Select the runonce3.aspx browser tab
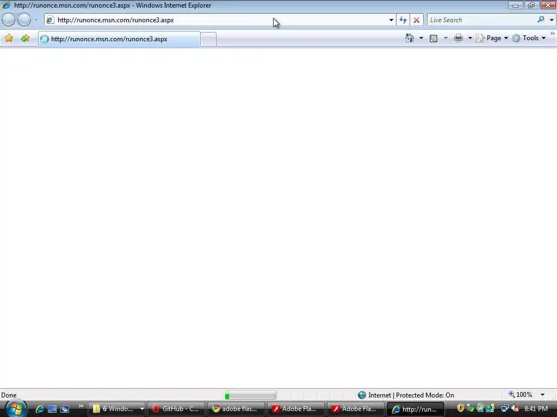 coord(119,39)
